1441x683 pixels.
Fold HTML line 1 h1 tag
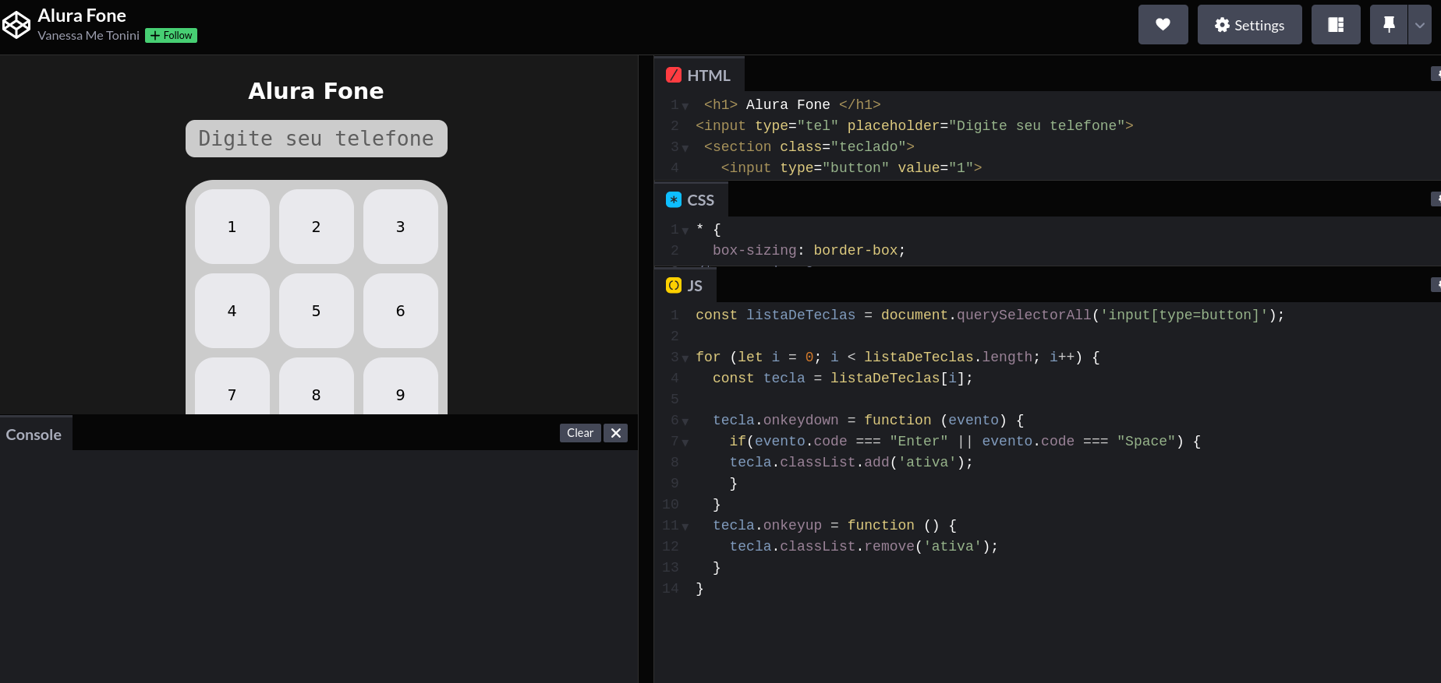(x=685, y=106)
